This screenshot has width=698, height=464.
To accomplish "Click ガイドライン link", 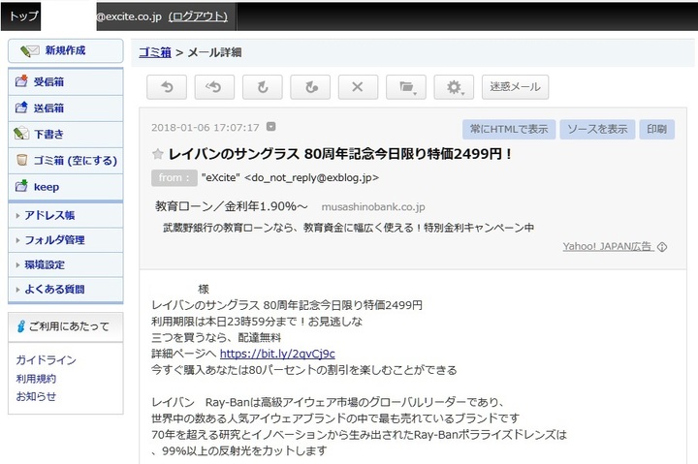I will click(47, 360).
